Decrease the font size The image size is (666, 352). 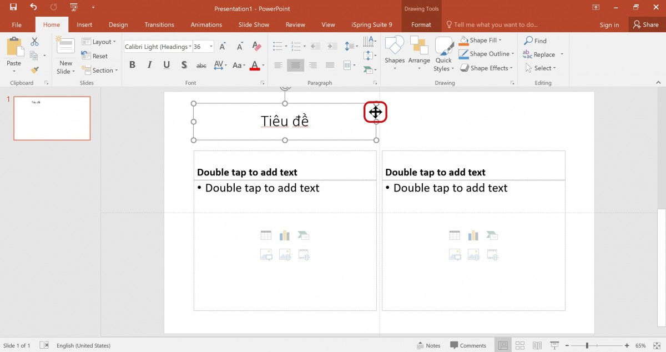tap(240, 47)
